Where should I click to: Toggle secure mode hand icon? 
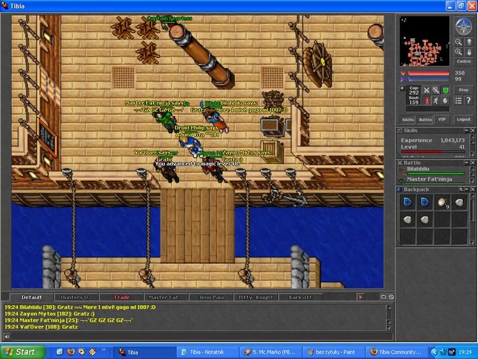pos(446,101)
